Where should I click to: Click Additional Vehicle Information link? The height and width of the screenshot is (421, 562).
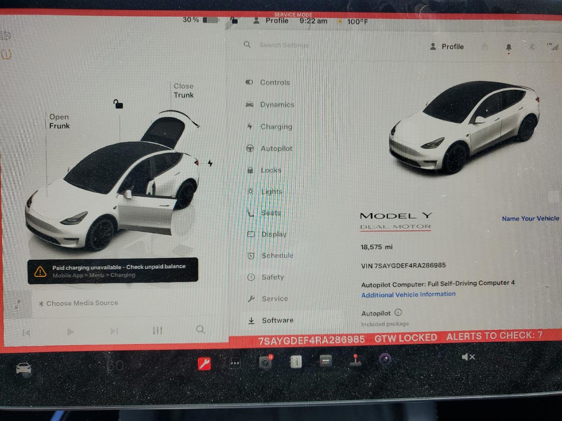[x=408, y=295]
